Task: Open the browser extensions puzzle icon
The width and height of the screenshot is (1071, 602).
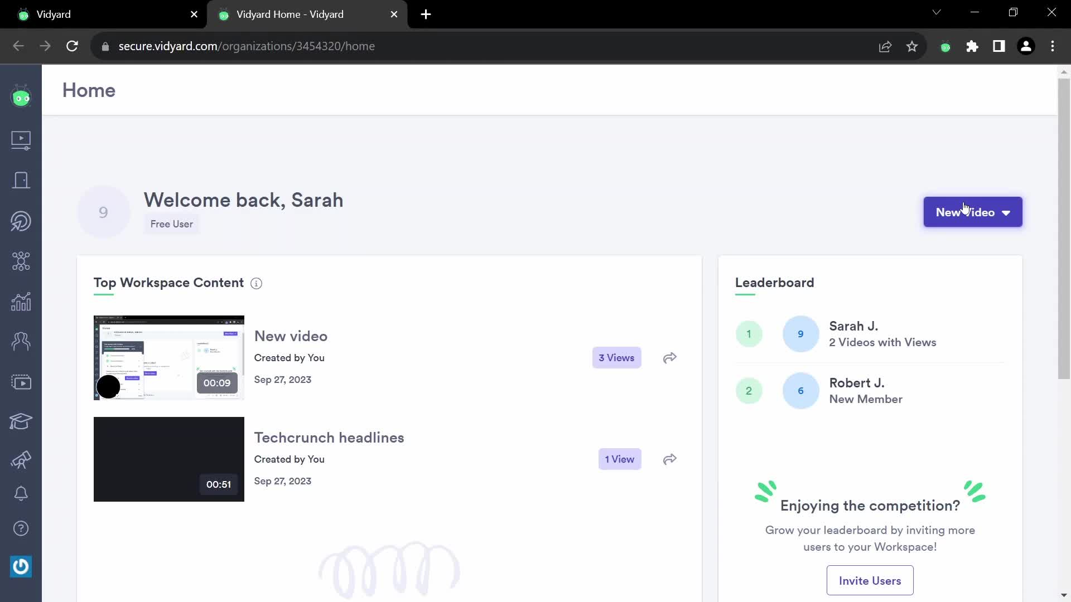Action: (972, 46)
